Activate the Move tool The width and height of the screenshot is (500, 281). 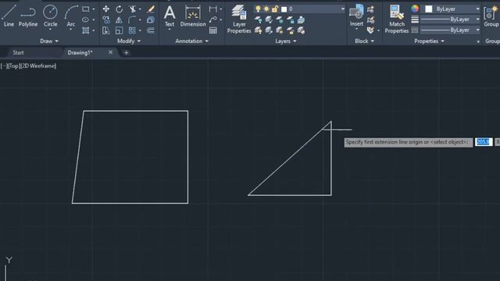pos(106,9)
